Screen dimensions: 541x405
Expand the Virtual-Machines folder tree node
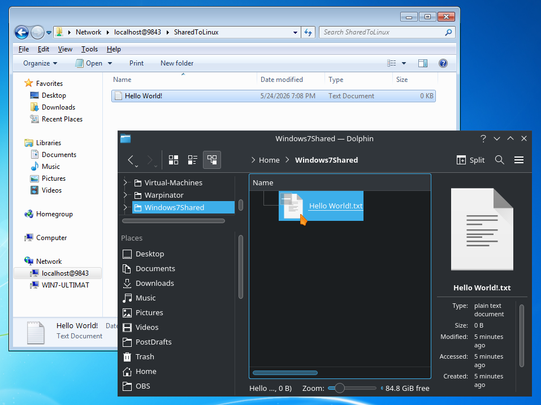point(125,182)
